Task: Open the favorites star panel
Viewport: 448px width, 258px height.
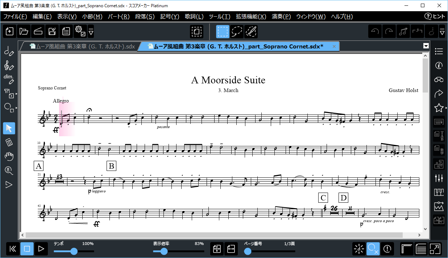Action: (439, 108)
